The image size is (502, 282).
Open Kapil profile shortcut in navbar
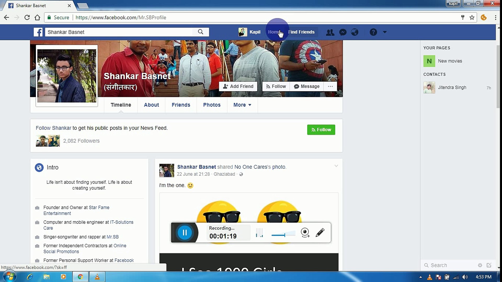(250, 32)
